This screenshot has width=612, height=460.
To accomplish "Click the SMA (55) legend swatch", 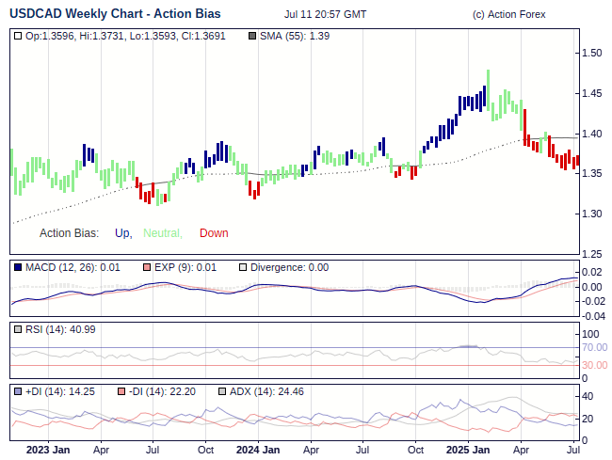I will (252, 36).
